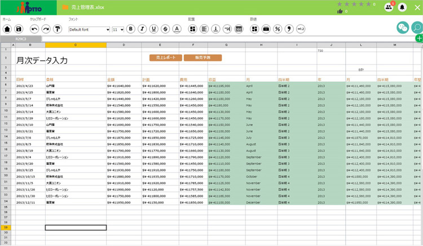The image size is (423, 246).
Task: Save the spreadsheet with the floppy disk icon
Action: 19,29
